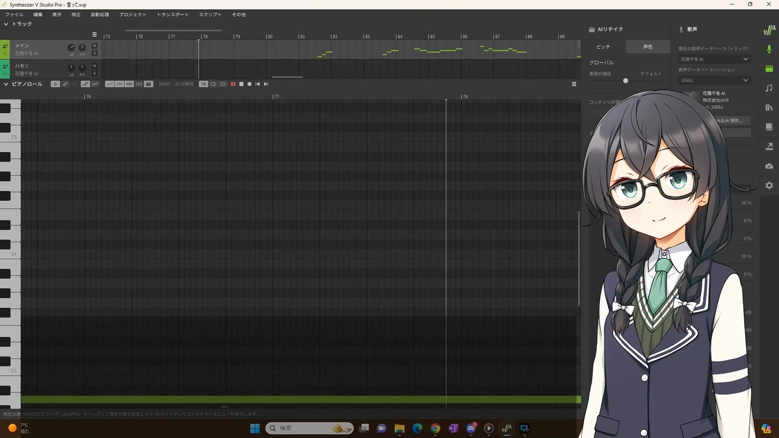The image size is (779, 438).
Task: Open the library sidebar icon
Action: (769, 107)
